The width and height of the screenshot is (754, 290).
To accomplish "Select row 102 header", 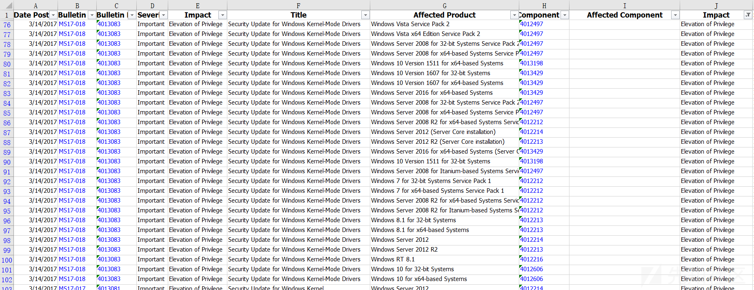I will (7, 280).
